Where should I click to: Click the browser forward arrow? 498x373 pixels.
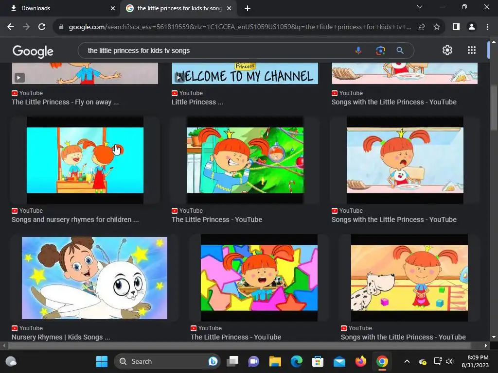coord(26,27)
